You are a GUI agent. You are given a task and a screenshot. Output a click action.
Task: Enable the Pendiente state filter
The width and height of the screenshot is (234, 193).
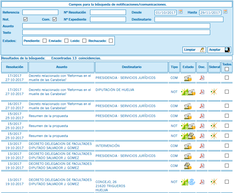click(x=45, y=40)
